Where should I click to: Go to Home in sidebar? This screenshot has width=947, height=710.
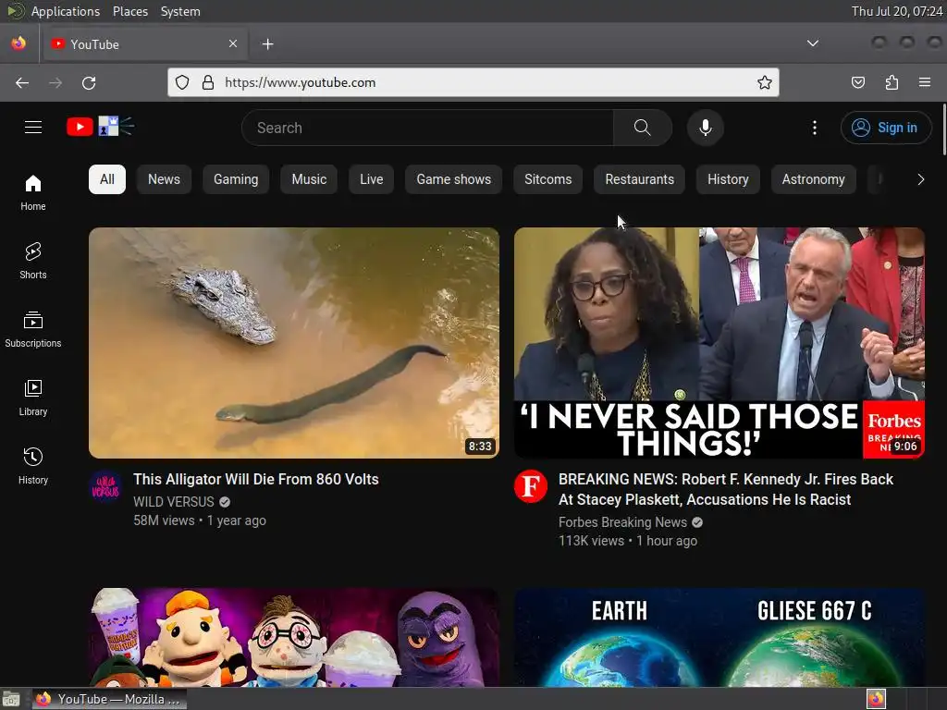point(33,192)
